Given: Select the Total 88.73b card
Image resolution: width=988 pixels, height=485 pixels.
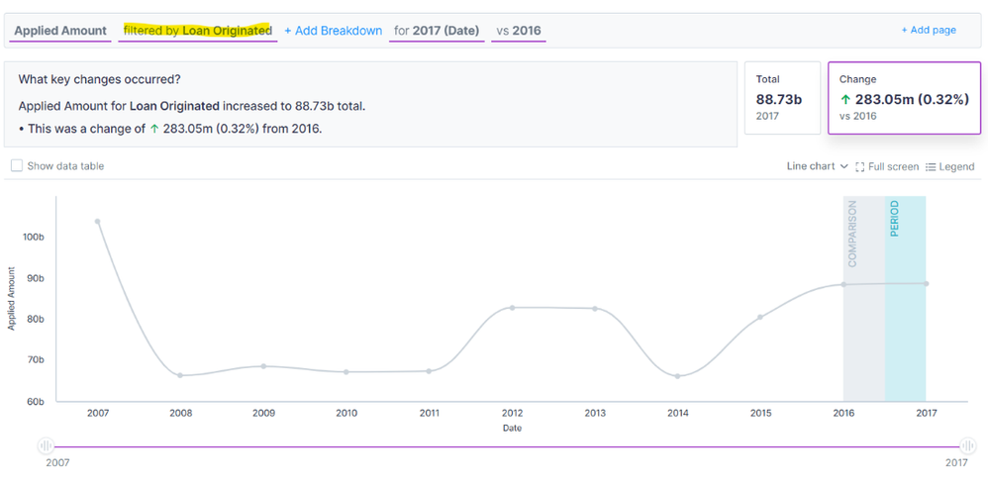Looking at the screenshot, I should pos(783,98).
